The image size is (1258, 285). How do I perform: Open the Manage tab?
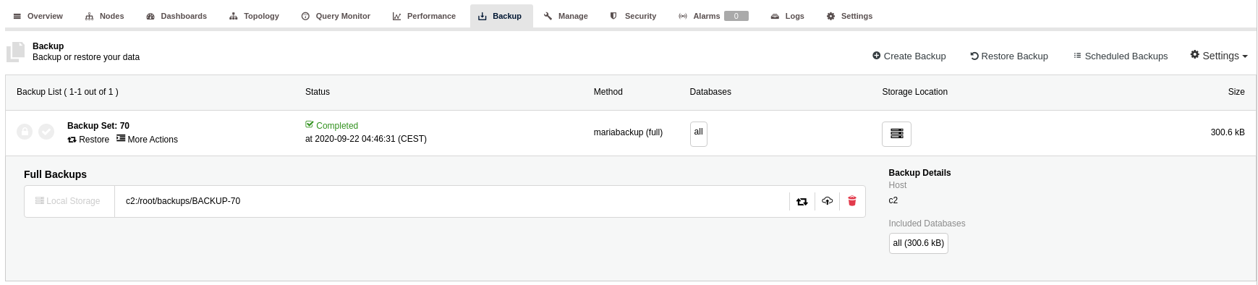click(x=566, y=16)
